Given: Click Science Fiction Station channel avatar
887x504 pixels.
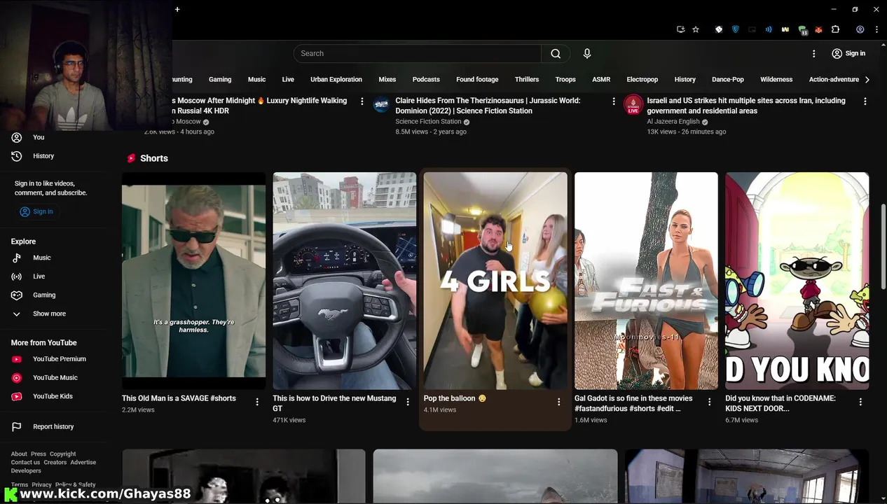Looking at the screenshot, I should click(x=381, y=105).
